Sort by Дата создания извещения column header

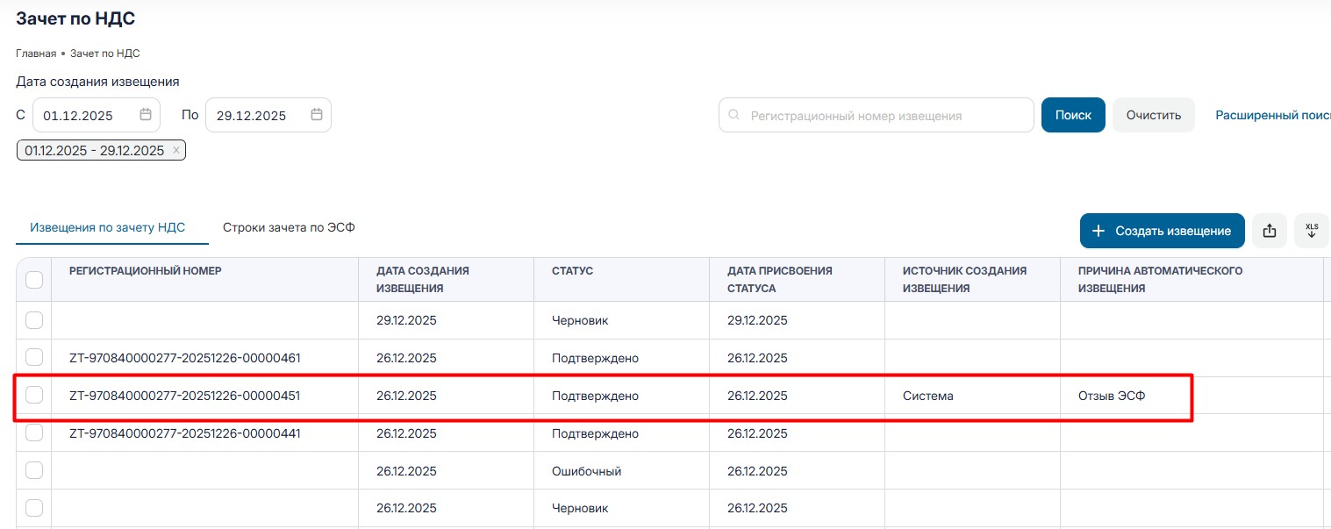pyautogui.click(x=423, y=279)
